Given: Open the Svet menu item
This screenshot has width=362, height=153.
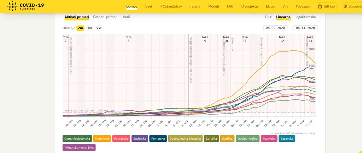Looking at the screenshot, I should coord(148,6).
